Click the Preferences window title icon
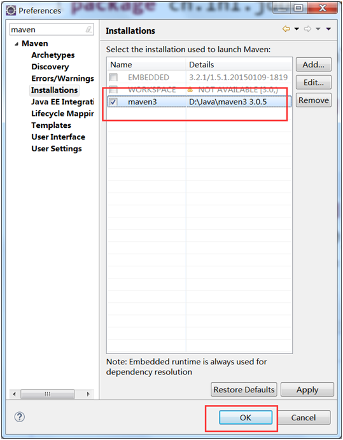 (11, 10)
